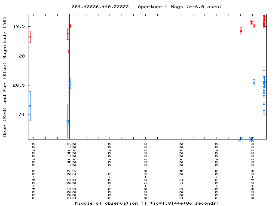Click the lowest blue square in the rightmost cluster
Viewport: 275px width, 206px height.
click(x=264, y=112)
